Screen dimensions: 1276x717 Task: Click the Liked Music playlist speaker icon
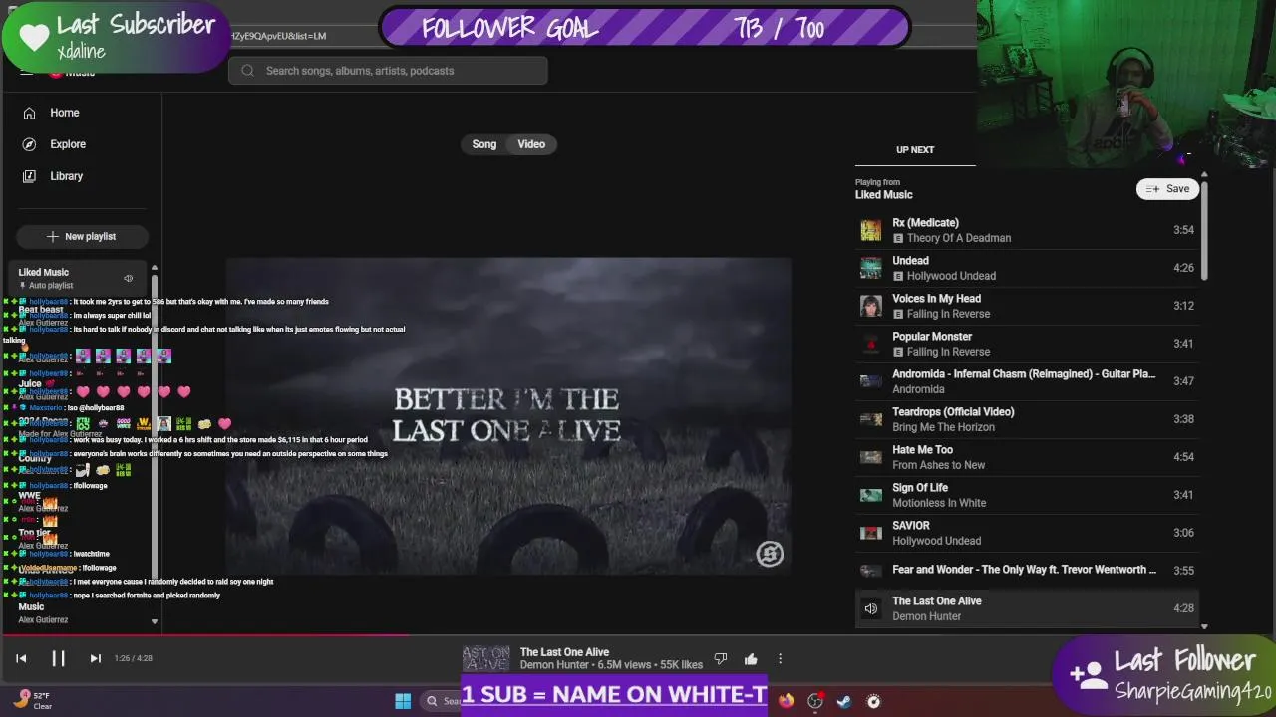[128, 279]
